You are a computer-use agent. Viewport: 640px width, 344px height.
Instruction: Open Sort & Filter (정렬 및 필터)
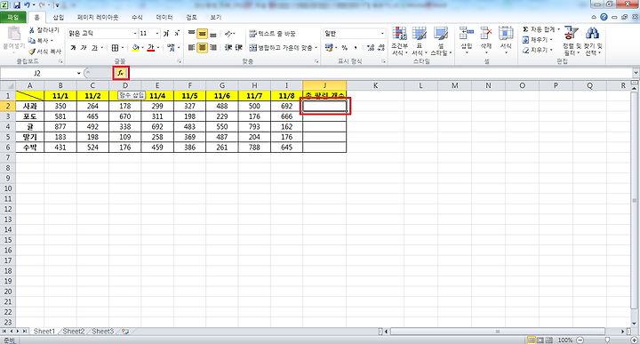coord(572,41)
